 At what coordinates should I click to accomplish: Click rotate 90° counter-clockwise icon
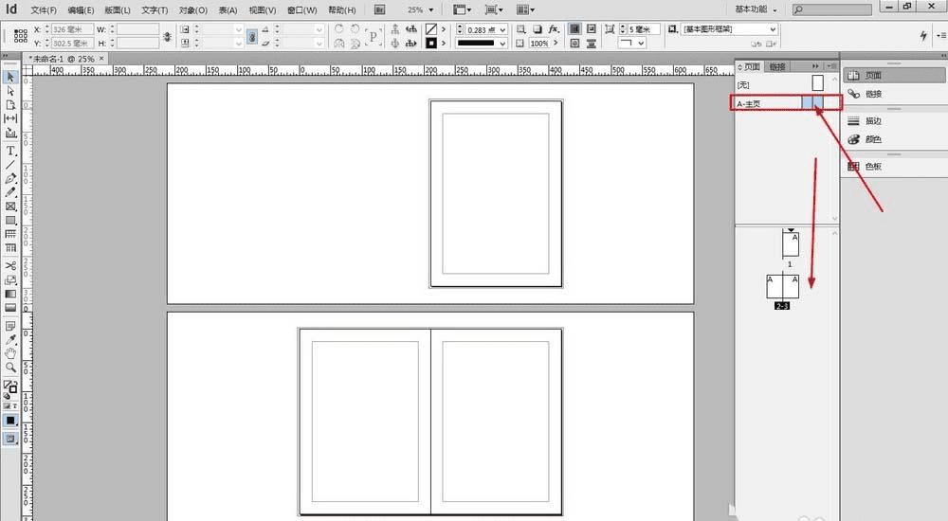355,29
